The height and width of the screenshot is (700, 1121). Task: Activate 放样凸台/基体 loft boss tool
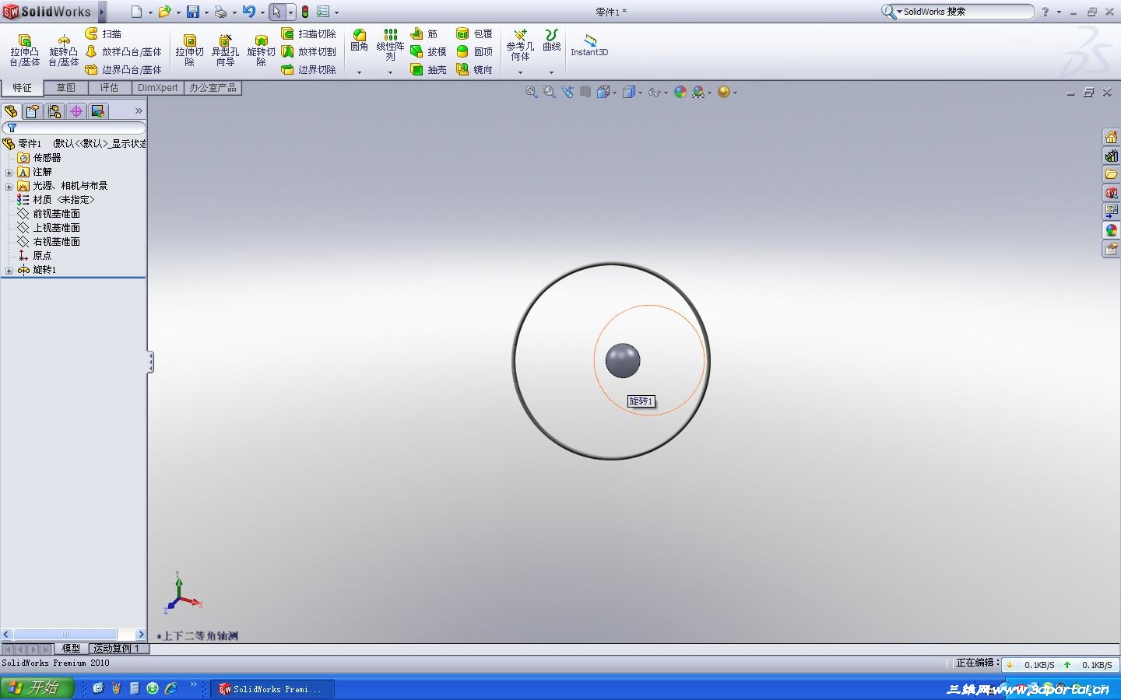tap(123, 51)
